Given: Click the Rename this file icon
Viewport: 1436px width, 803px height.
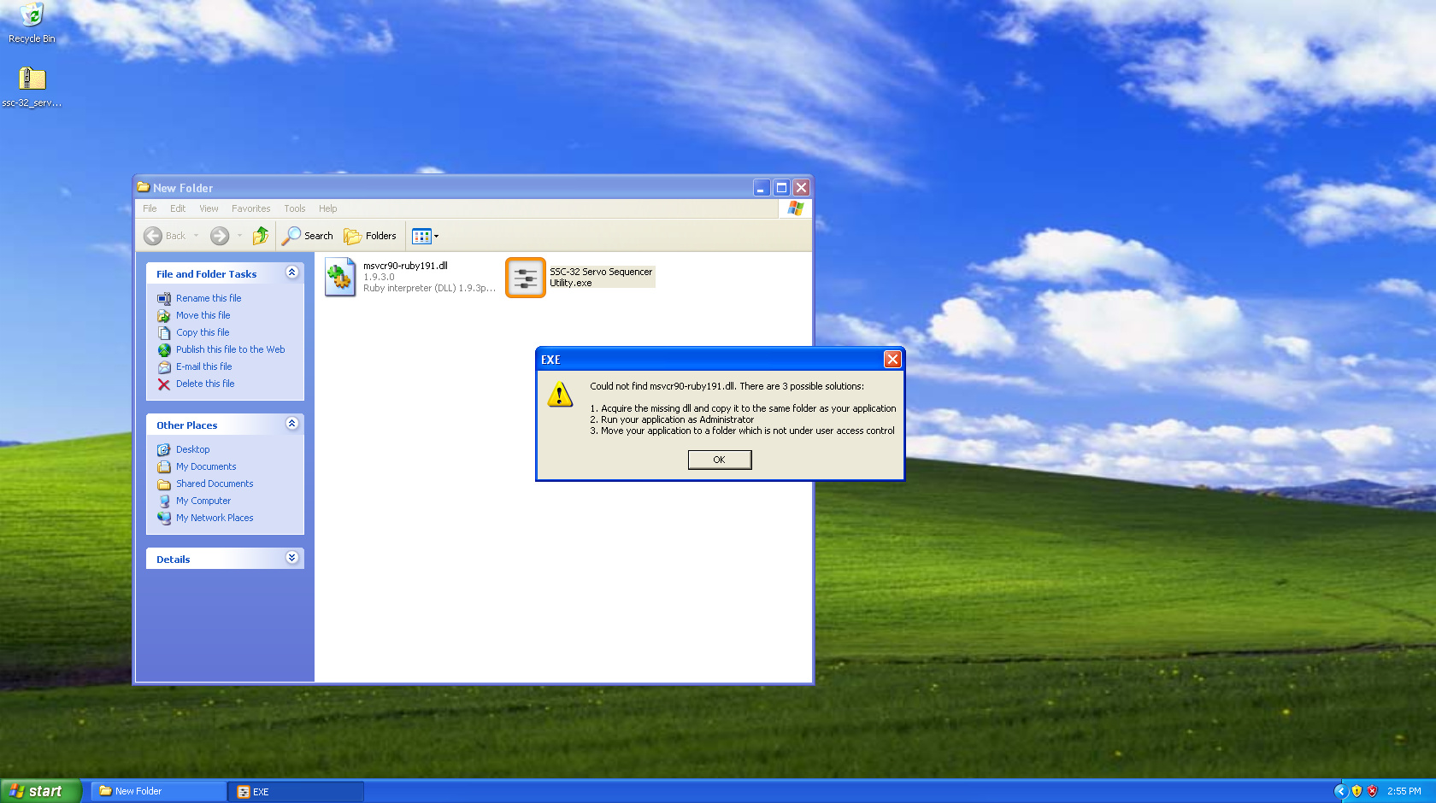Looking at the screenshot, I should (164, 299).
